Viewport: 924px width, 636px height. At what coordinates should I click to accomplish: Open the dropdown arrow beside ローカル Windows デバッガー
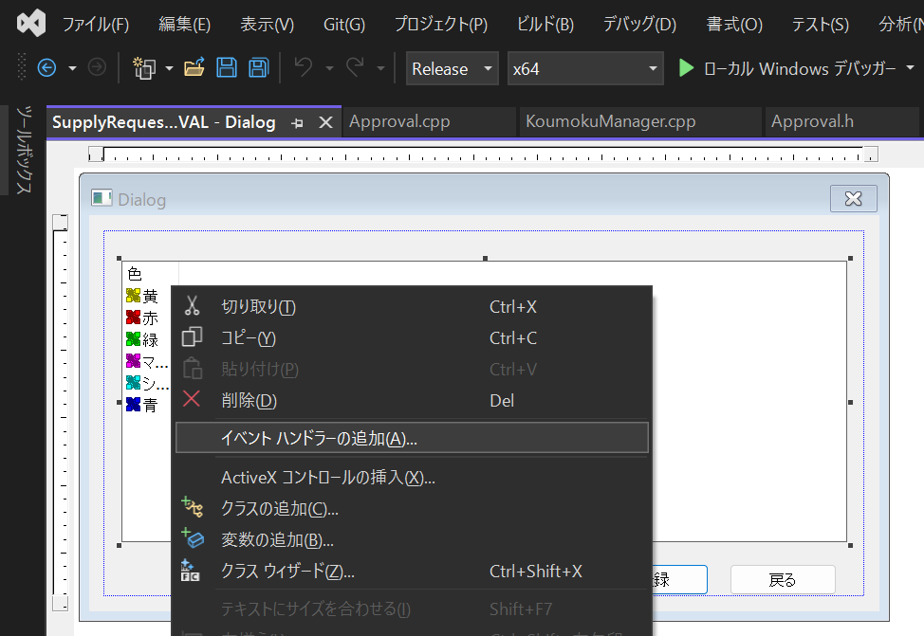tap(911, 68)
